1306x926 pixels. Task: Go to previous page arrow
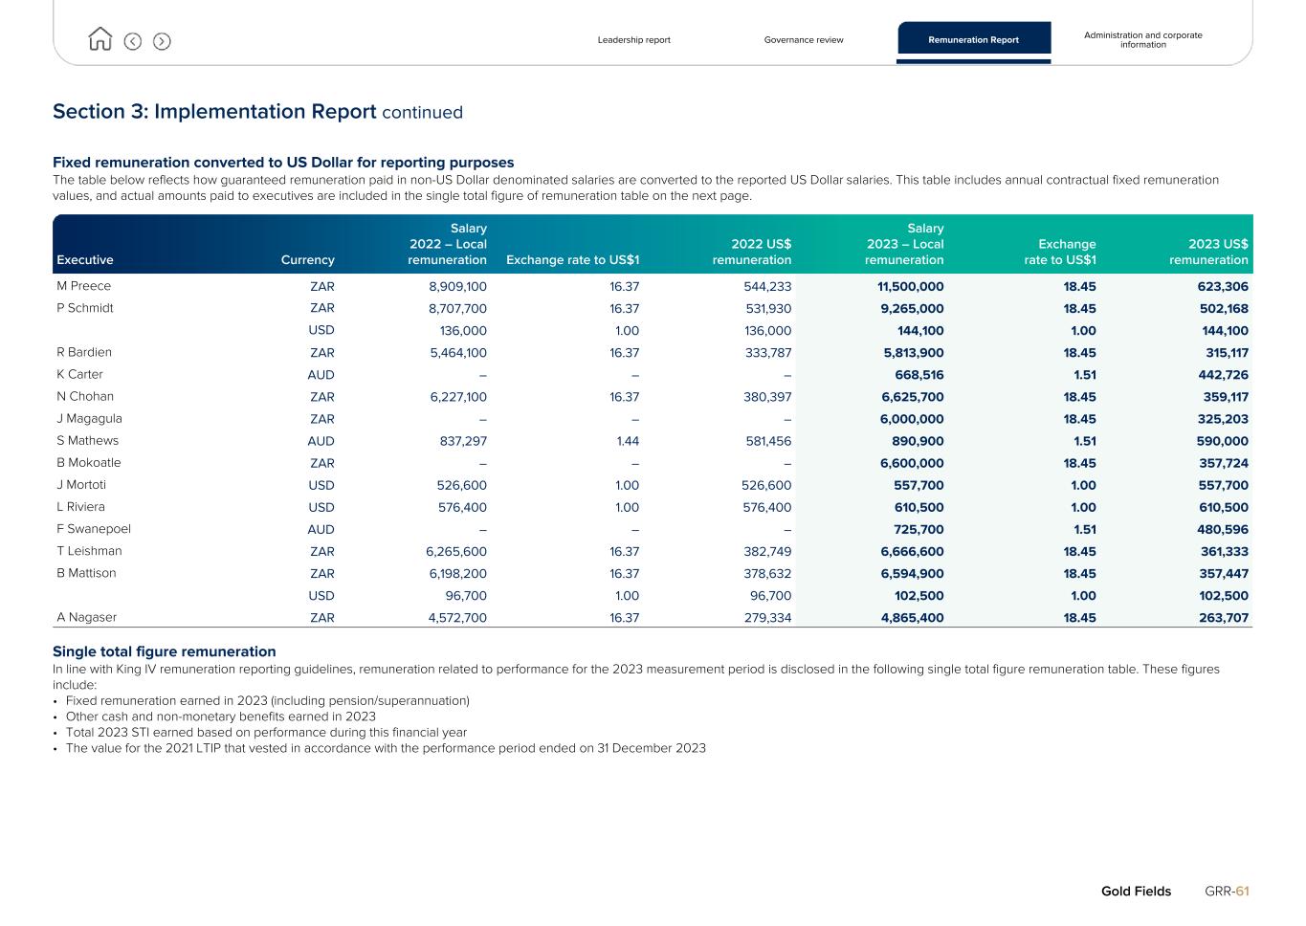click(133, 41)
